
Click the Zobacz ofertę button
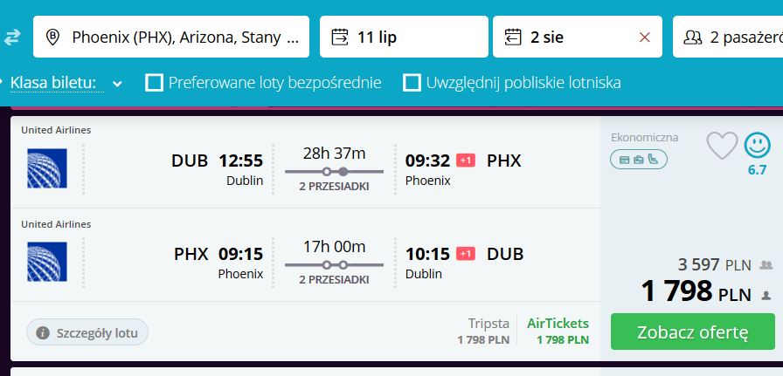coord(693,332)
